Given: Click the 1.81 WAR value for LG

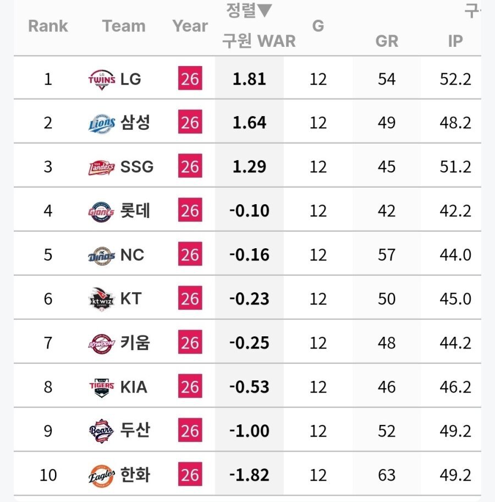Looking at the screenshot, I should (x=249, y=79).
